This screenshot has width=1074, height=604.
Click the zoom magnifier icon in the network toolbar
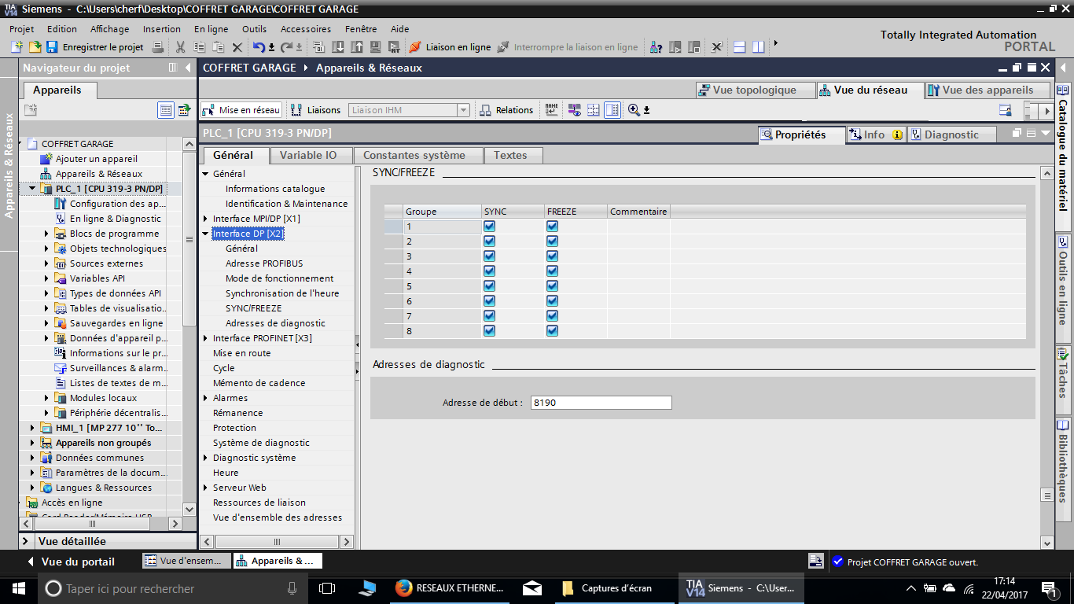pyautogui.click(x=634, y=110)
